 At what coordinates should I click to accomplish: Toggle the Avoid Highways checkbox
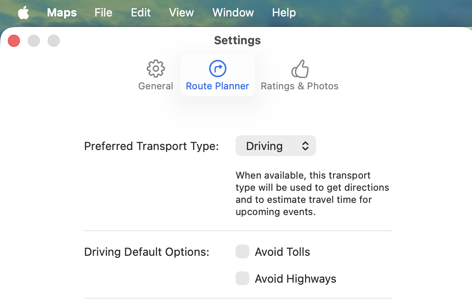pyautogui.click(x=242, y=278)
